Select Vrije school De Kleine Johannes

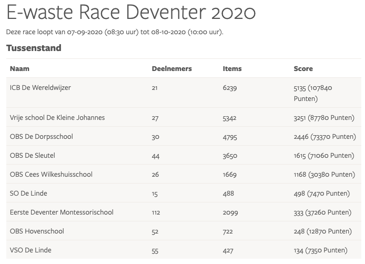coord(57,118)
